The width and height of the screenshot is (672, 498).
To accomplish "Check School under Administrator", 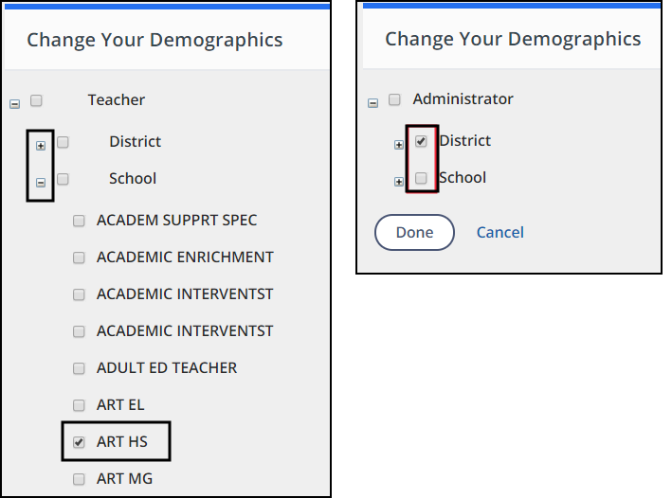I will pos(421,178).
